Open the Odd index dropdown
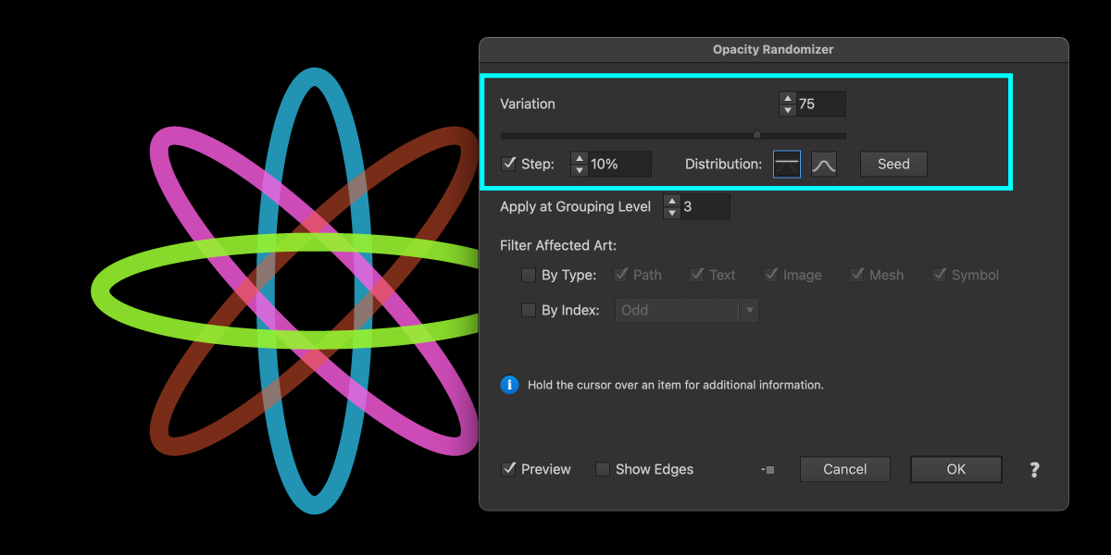1111x555 pixels. click(686, 310)
